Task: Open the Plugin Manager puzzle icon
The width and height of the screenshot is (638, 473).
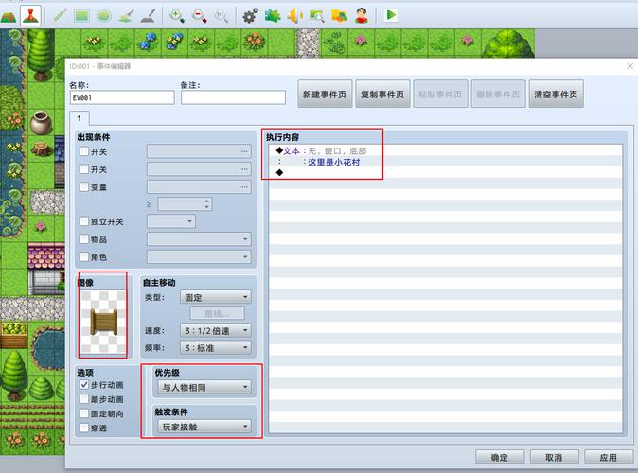Action: tap(273, 16)
